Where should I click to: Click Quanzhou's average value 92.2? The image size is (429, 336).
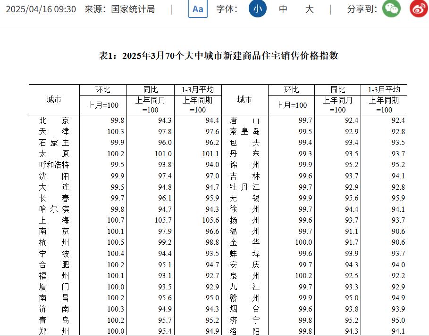pyautogui.click(x=398, y=275)
